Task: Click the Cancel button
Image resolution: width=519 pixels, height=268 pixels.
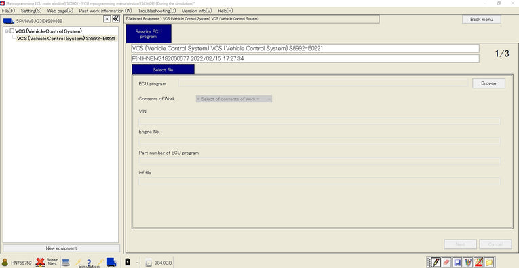Action: [x=495, y=244]
